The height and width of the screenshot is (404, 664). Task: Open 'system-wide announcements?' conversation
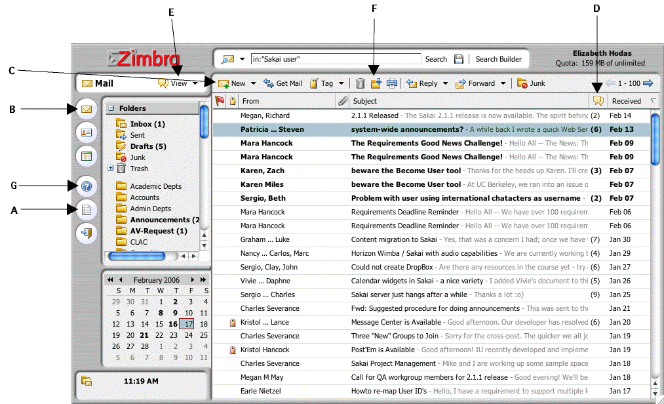(x=431, y=129)
